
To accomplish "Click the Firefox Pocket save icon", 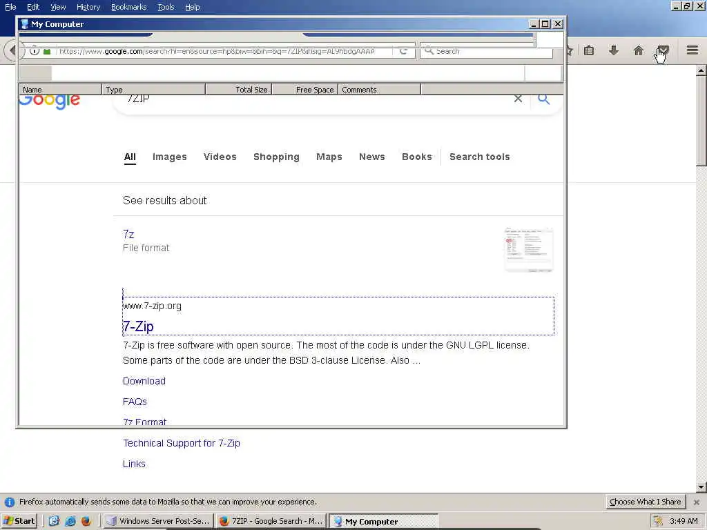I will click(x=662, y=50).
